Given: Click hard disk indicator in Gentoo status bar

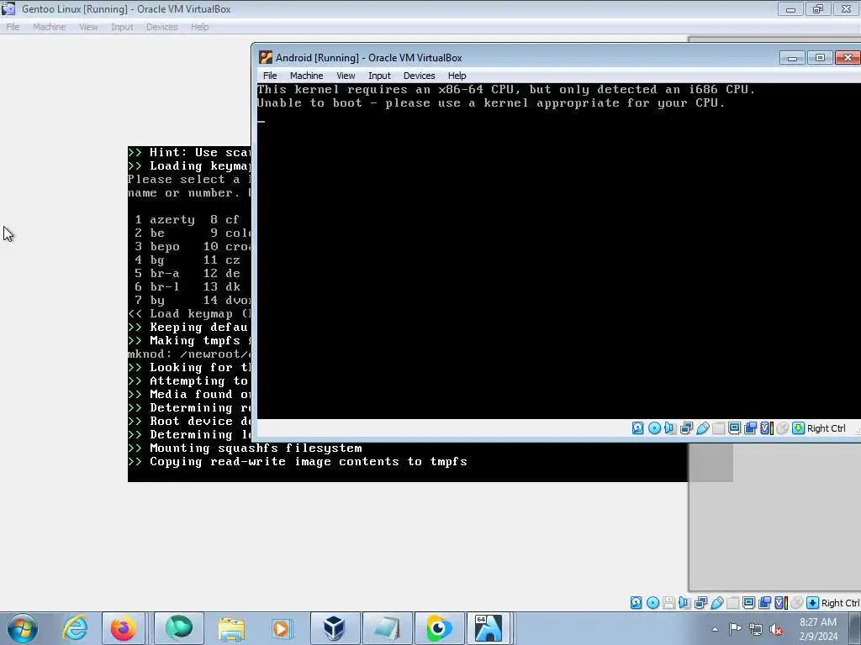Looking at the screenshot, I should [636, 603].
